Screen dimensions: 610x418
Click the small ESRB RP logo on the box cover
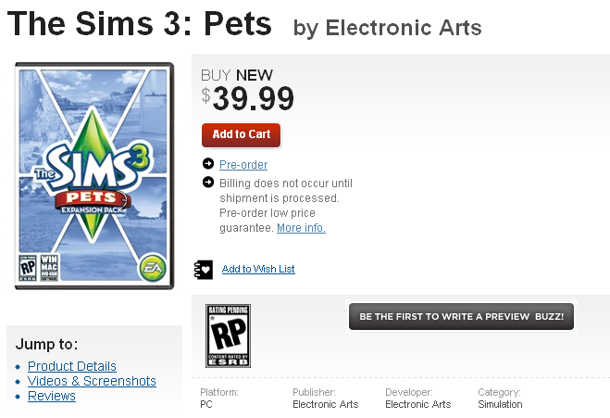coord(29,266)
